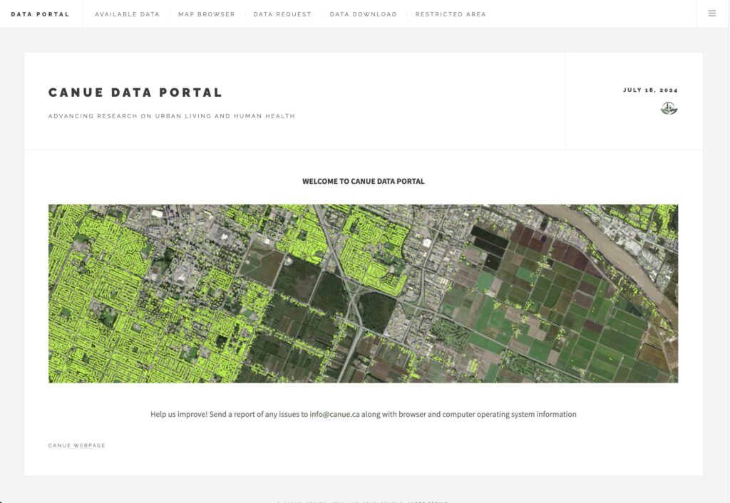This screenshot has height=503, width=730.
Task: Select Map Browser in the navigation bar
Action: point(206,14)
